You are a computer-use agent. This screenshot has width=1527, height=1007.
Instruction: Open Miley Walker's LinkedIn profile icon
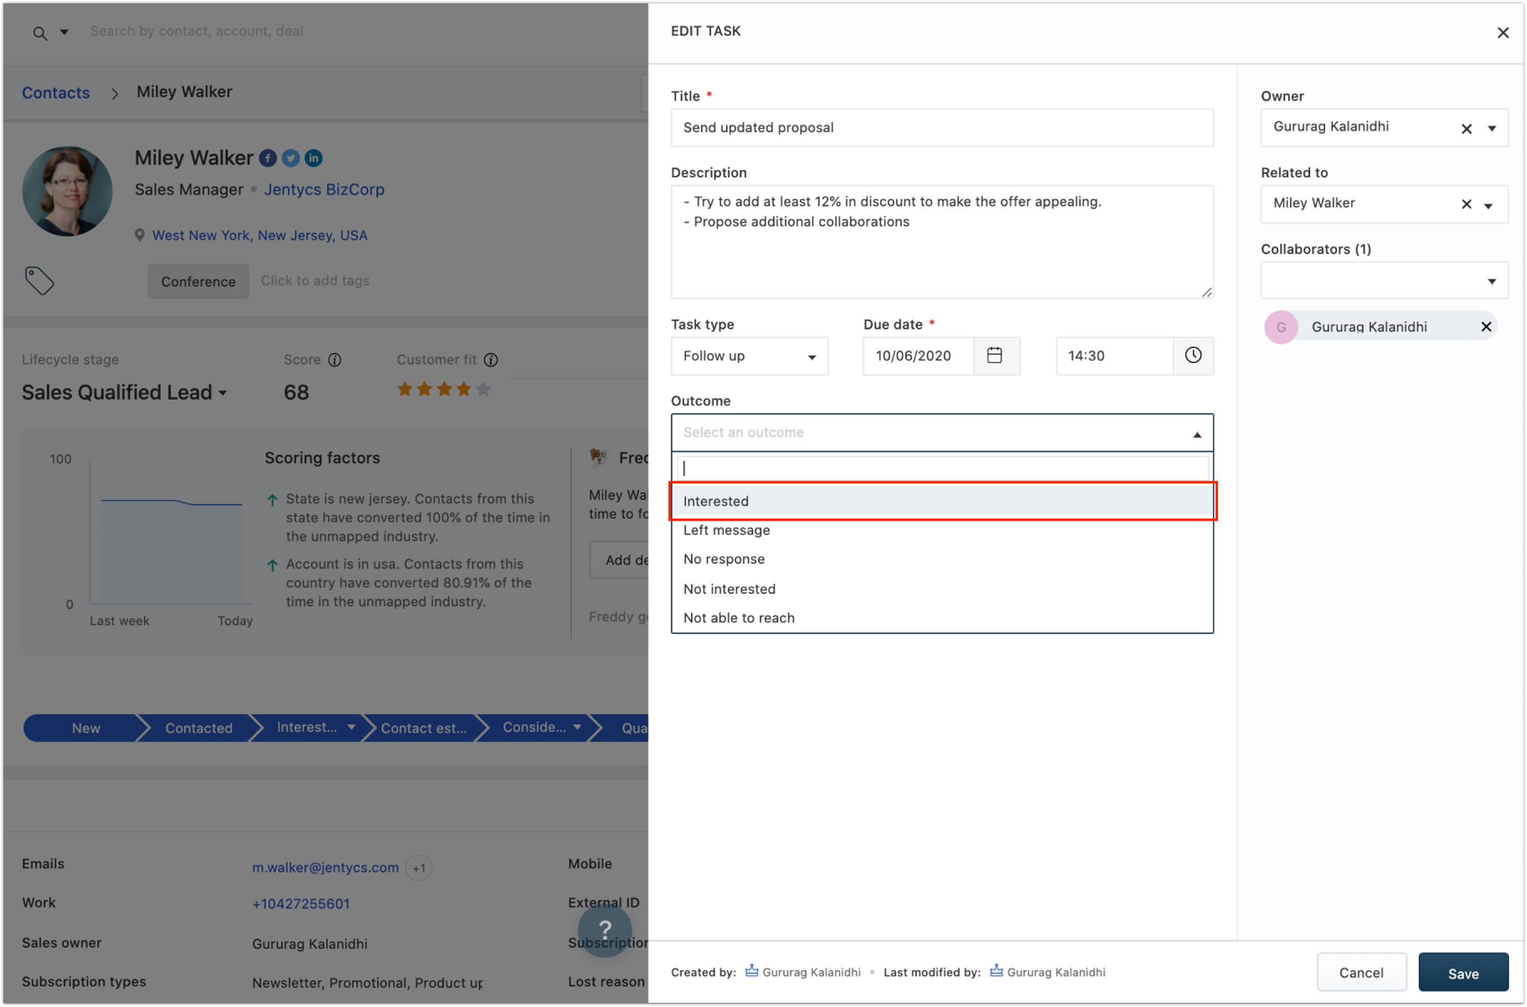313,158
